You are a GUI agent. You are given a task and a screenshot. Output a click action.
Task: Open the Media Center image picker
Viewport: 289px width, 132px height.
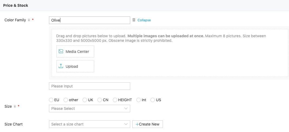75,51
